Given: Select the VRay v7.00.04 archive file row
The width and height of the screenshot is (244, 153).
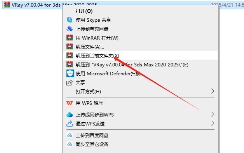Looking at the screenshot, I should pyautogui.click(x=123, y=5).
